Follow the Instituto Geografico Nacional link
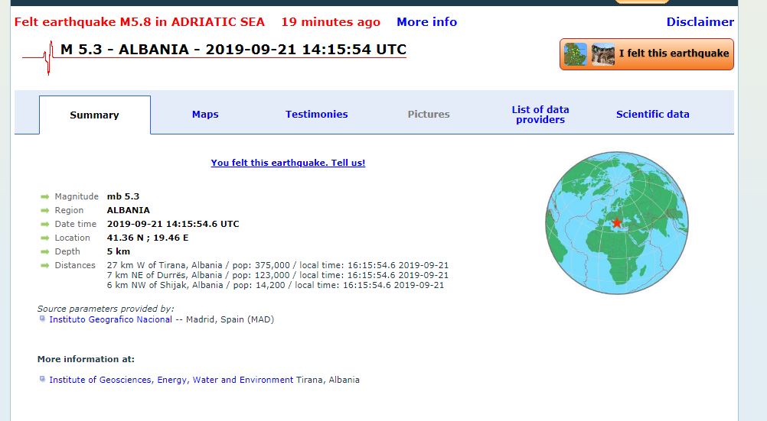The width and height of the screenshot is (767, 421). [x=110, y=319]
